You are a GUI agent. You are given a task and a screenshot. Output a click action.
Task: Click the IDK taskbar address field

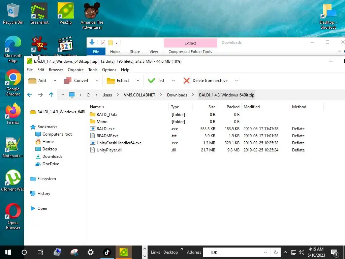point(237,252)
